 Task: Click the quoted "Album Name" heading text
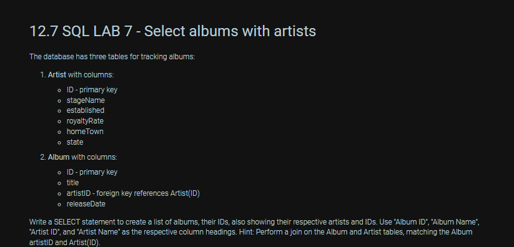[455, 222]
